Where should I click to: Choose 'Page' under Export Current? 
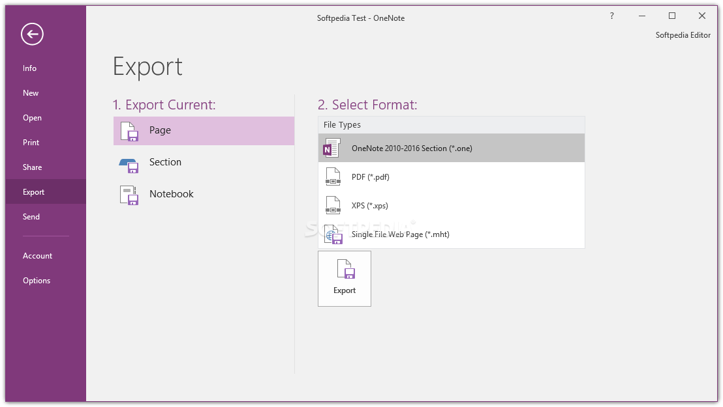point(204,131)
